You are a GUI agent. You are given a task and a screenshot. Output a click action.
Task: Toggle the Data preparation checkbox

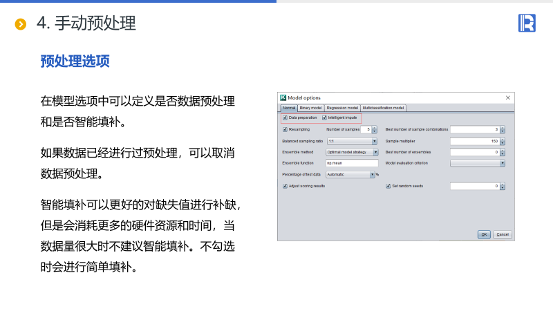(x=285, y=117)
